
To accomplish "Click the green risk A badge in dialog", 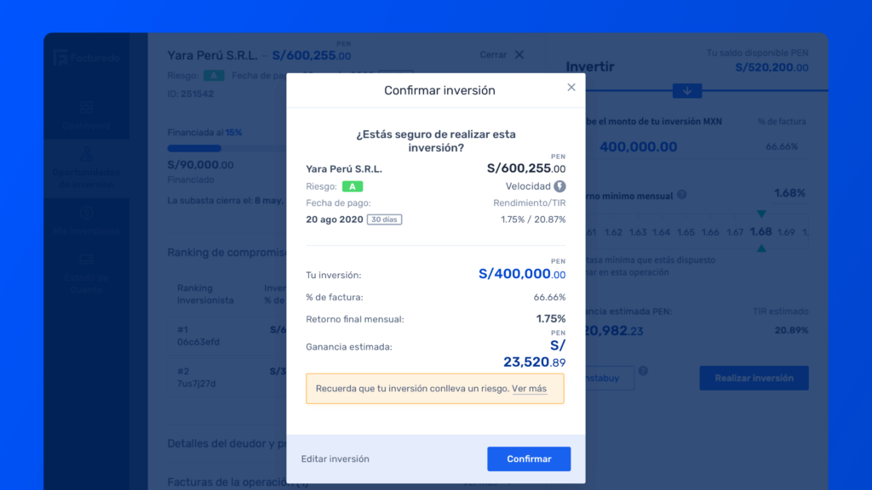I will coord(353,186).
